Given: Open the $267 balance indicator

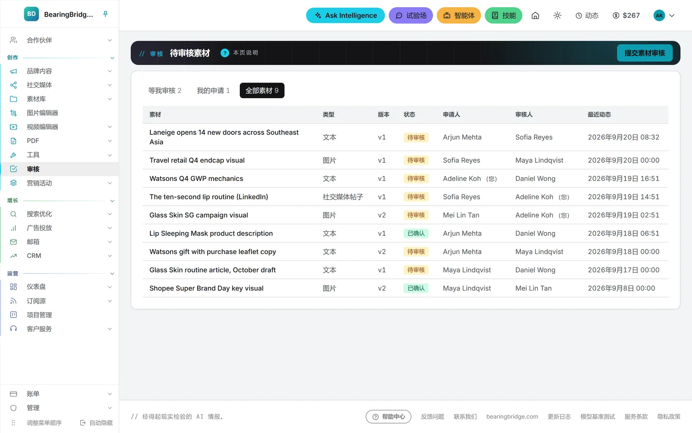Looking at the screenshot, I should click(x=626, y=15).
